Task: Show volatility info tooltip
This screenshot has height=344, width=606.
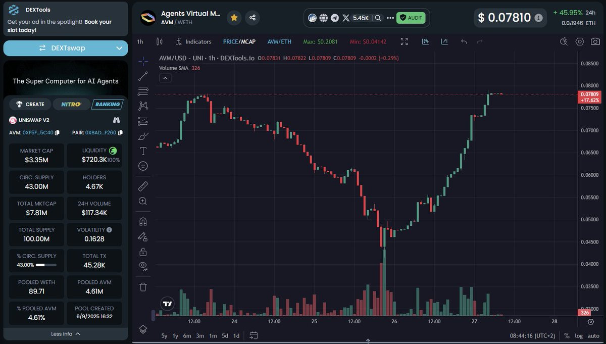Action: click(110, 230)
